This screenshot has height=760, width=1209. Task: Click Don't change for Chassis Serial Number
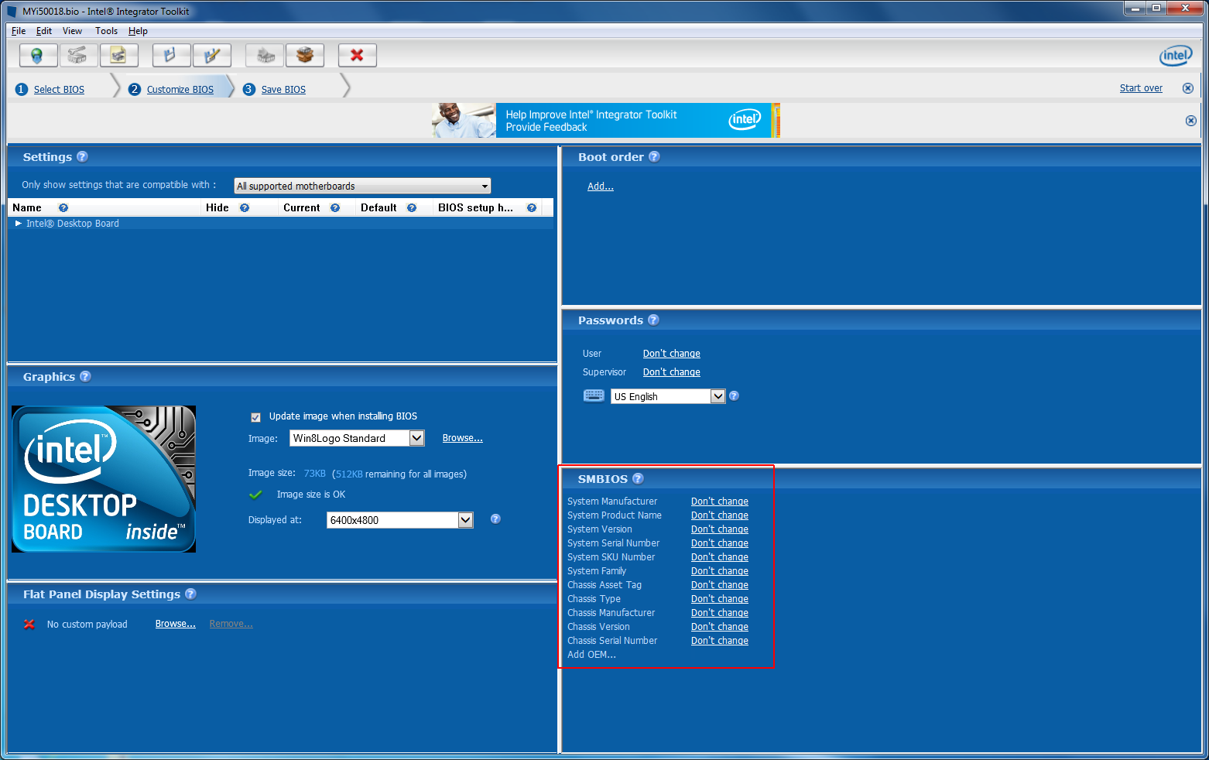720,640
